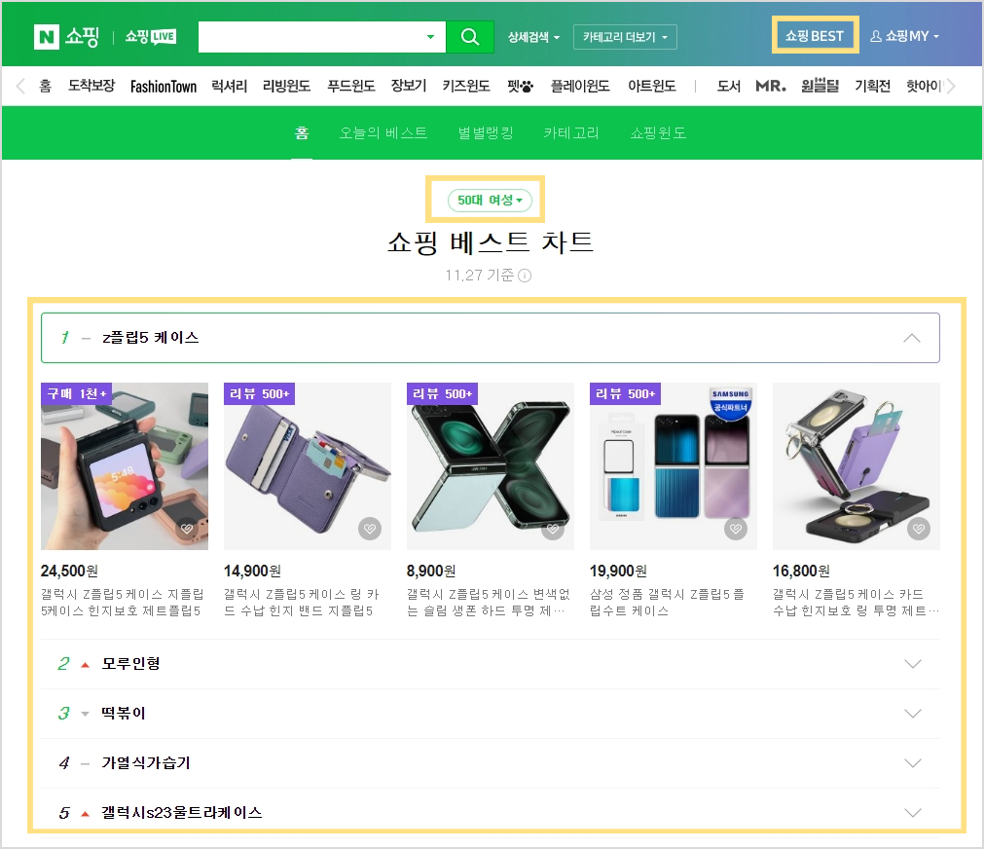Open 쇼핑MY menu
The image size is (984, 849).
point(904,36)
